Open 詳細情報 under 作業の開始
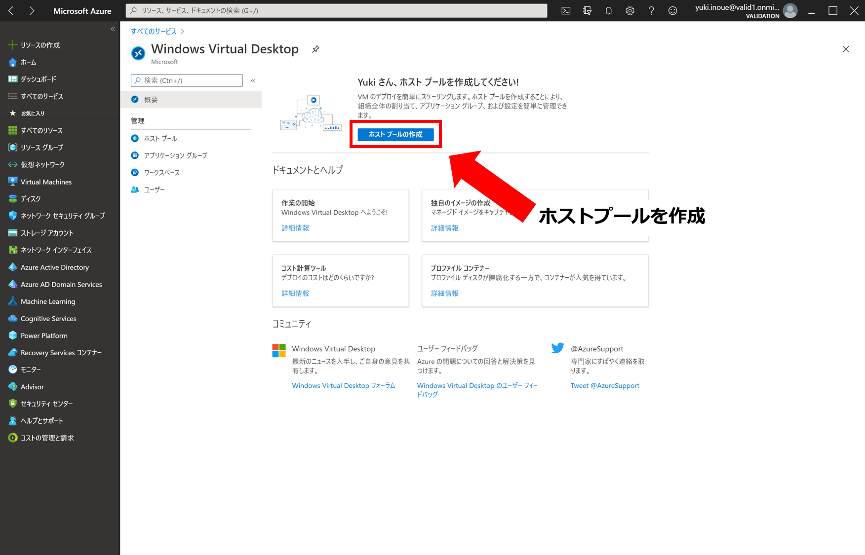The width and height of the screenshot is (865, 555). click(x=295, y=228)
